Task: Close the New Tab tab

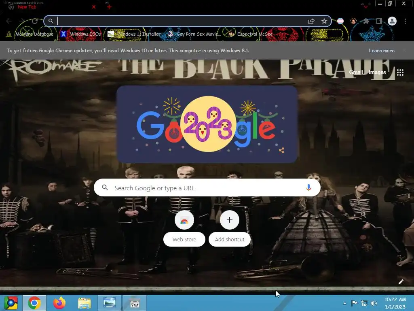Action: click(x=94, y=7)
